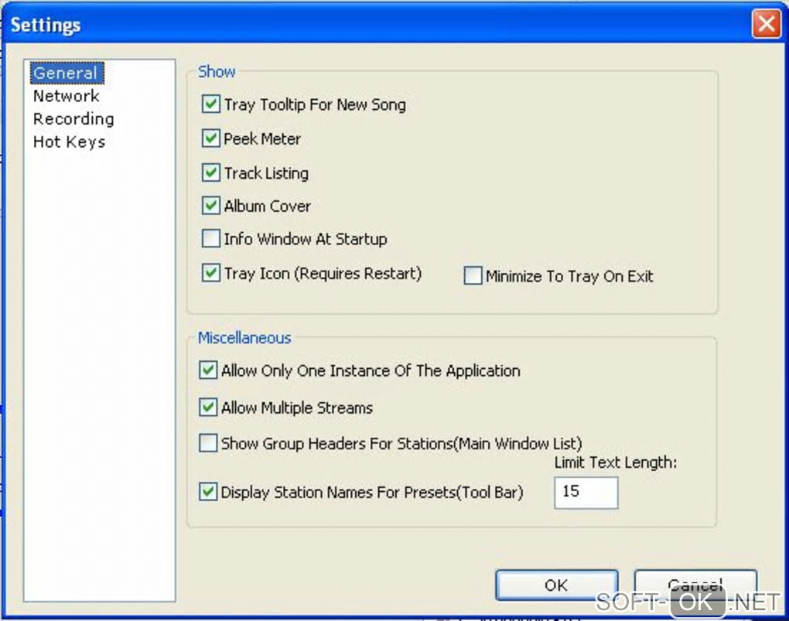Disable the Track Listing option
This screenshot has height=621, width=789.
(211, 172)
